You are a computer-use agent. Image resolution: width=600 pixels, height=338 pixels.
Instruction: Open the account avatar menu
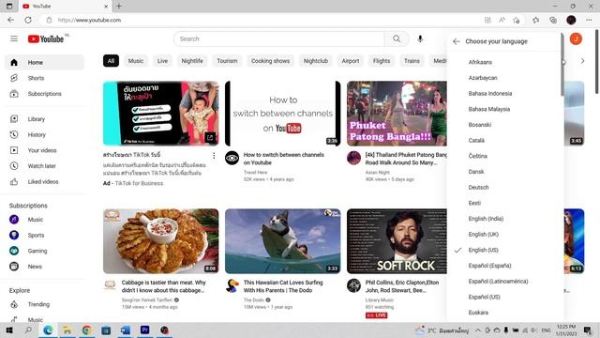click(x=576, y=38)
